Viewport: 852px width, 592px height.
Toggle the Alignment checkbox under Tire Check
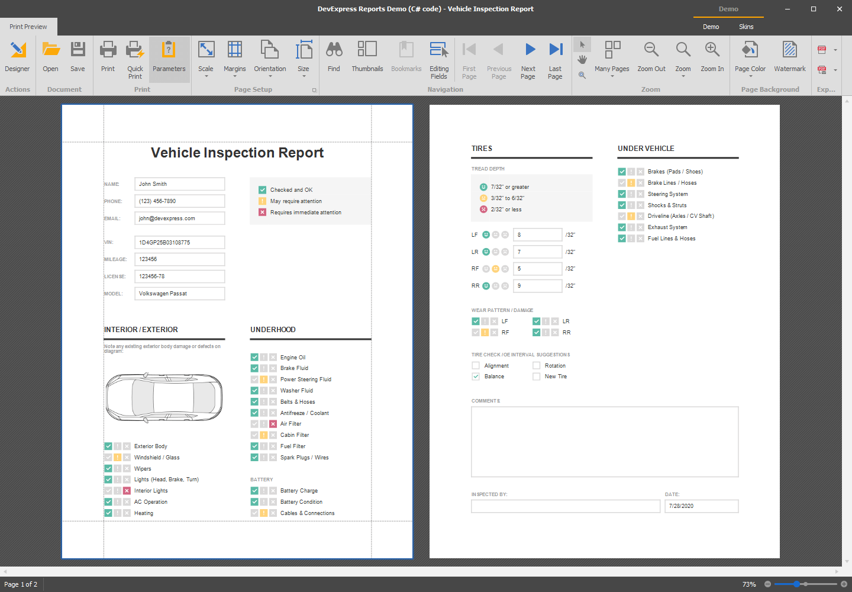click(476, 365)
